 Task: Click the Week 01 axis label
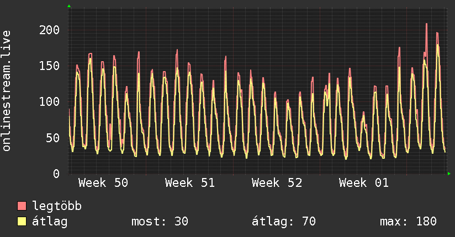[x=363, y=183]
